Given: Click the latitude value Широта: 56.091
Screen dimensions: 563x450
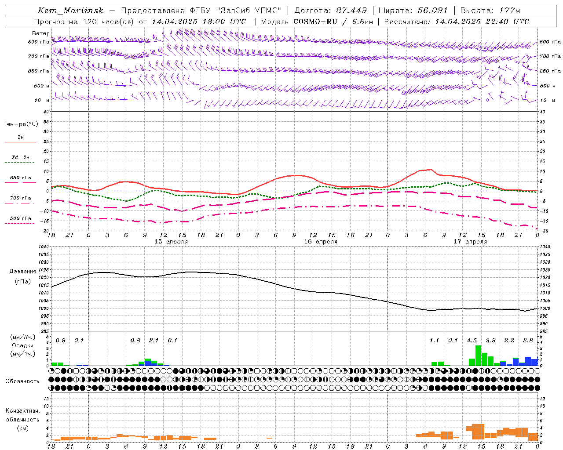Looking at the screenshot, I should 413,11.
